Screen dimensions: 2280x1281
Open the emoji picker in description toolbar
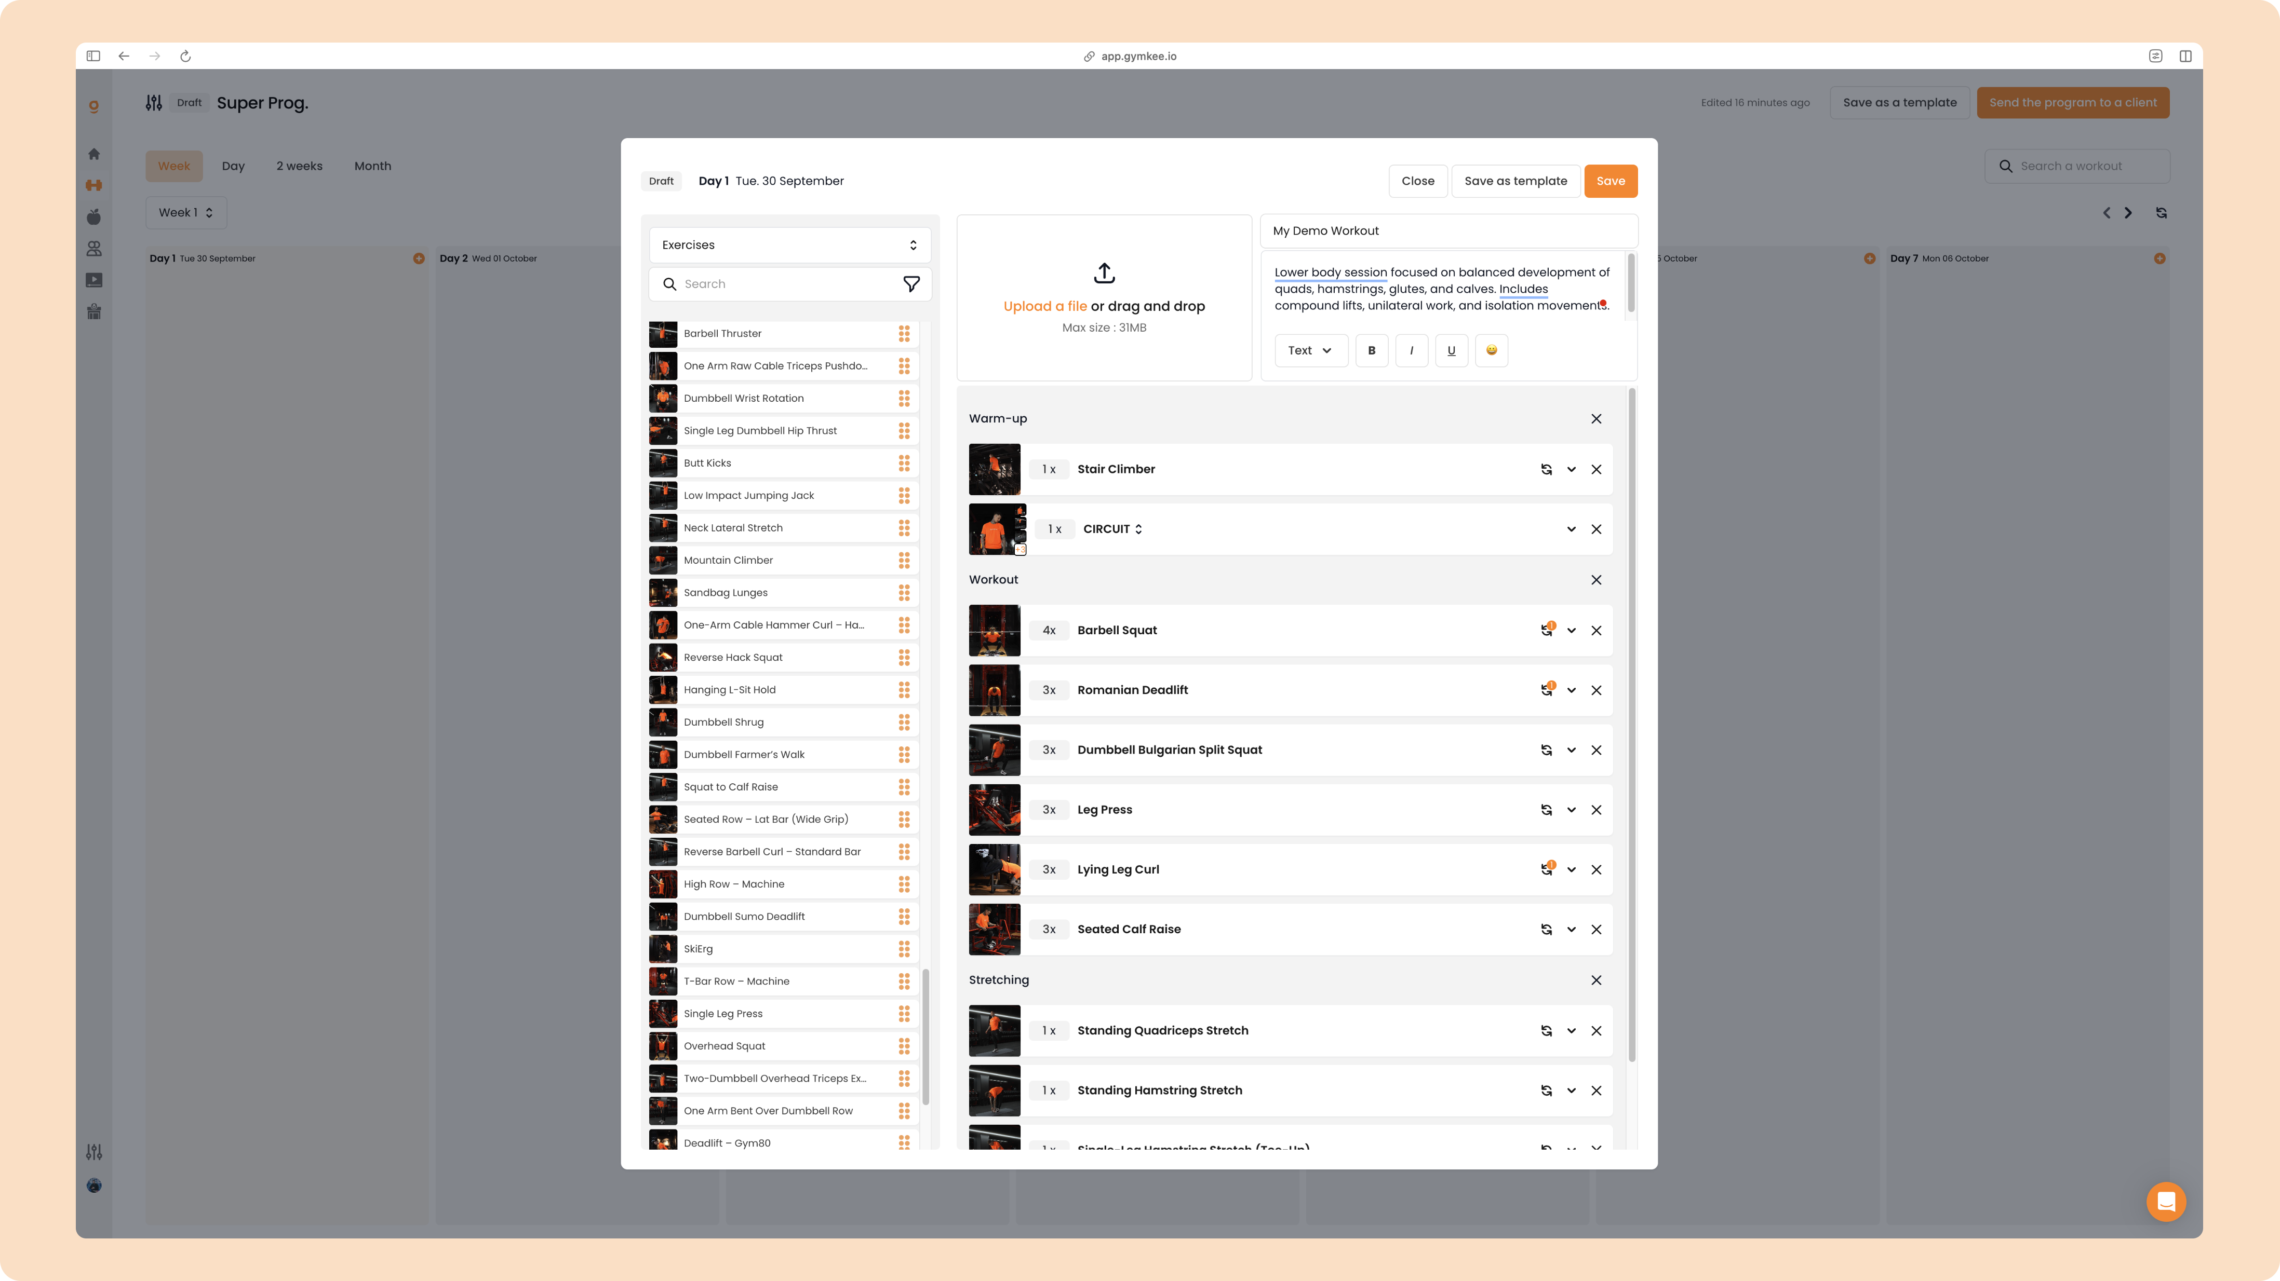[1492, 350]
